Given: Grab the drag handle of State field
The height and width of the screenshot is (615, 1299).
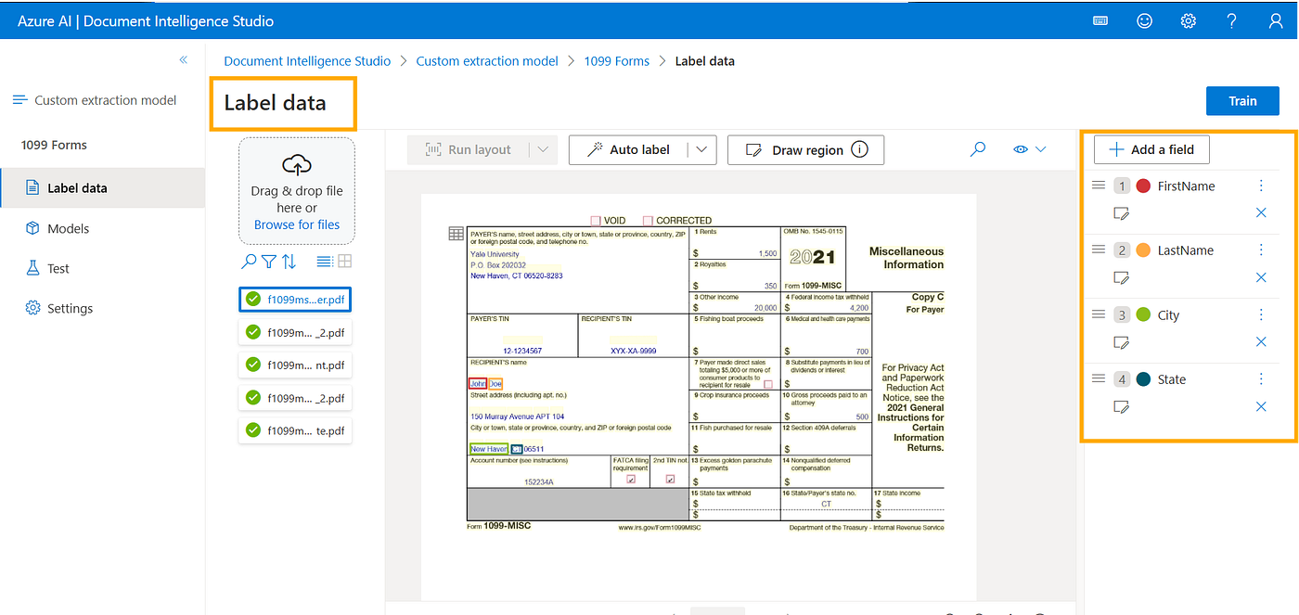Looking at the screenshot, I should (1099, 378).
